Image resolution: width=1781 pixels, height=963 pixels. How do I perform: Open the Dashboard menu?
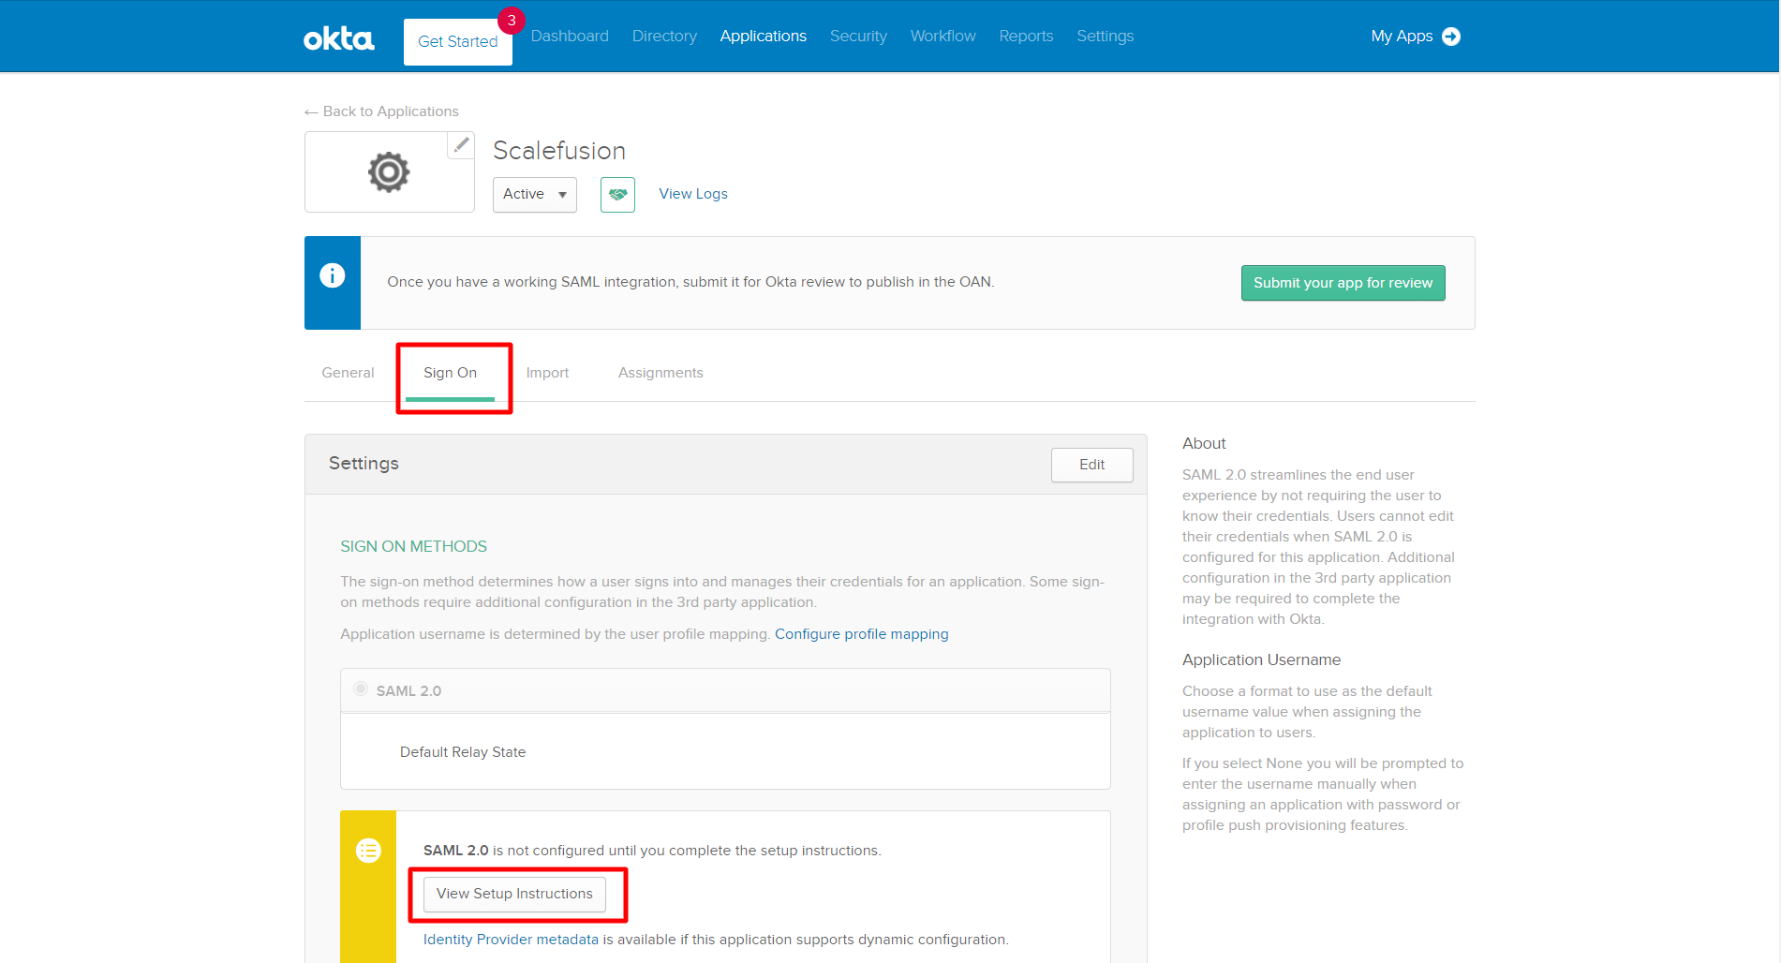[570, 37]
